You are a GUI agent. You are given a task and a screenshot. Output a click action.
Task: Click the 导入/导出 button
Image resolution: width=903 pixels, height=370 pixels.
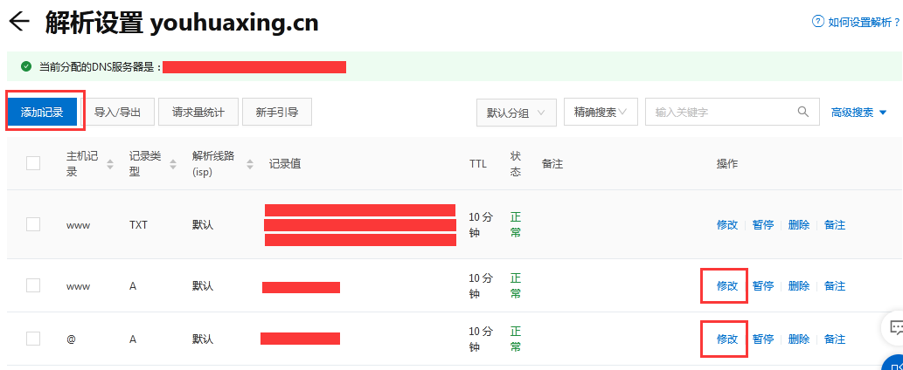(117, 112)
